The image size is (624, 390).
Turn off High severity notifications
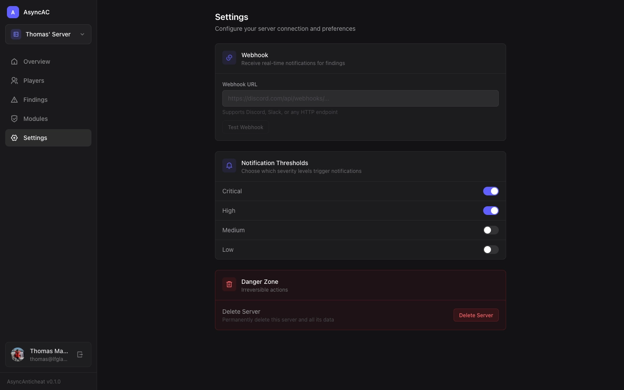pyautogui.click(x=491, y=211)
